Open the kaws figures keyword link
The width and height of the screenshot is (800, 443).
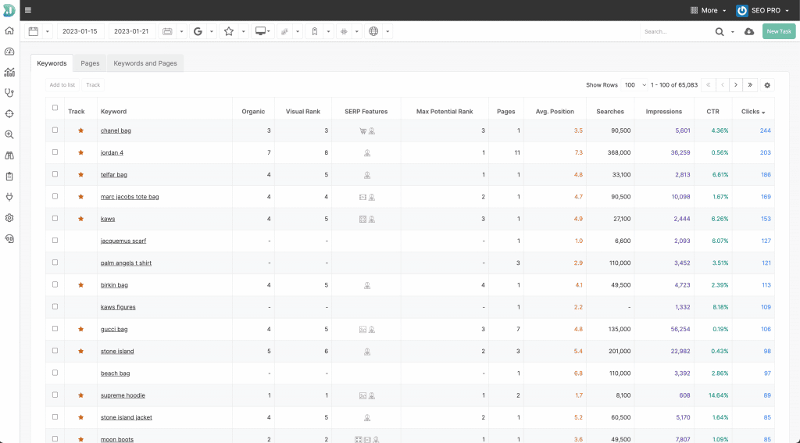[118, 307]
